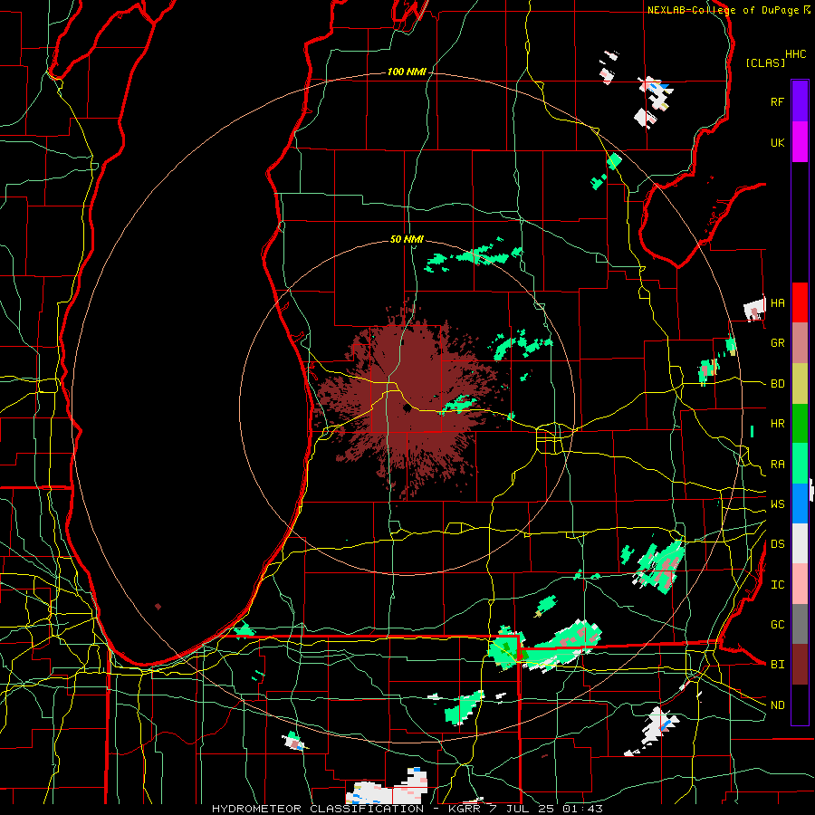
Task: Click the "HR" legend label
Action: pyautogui.click(x=777, y=424)
